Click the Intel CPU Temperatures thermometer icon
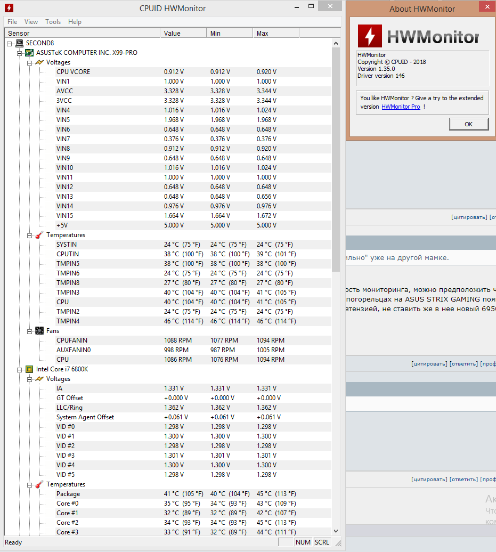The height and width of the screenshot is (552, 496). click(x=40, y=484)
